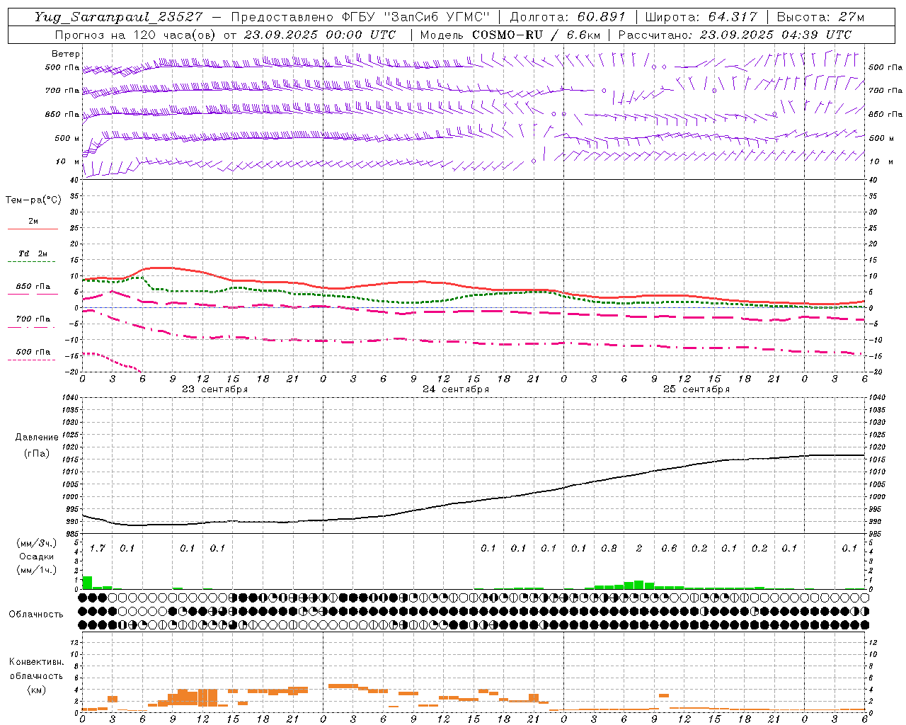Click the Давление pressure panel label
906x725 pixels.
[x=37, y=438]
